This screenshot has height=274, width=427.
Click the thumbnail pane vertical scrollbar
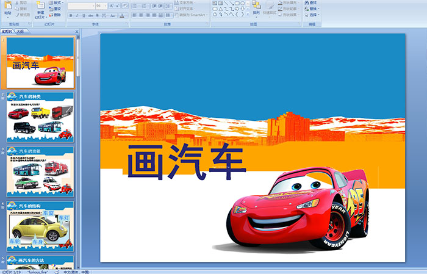click(x=78, y=151)
